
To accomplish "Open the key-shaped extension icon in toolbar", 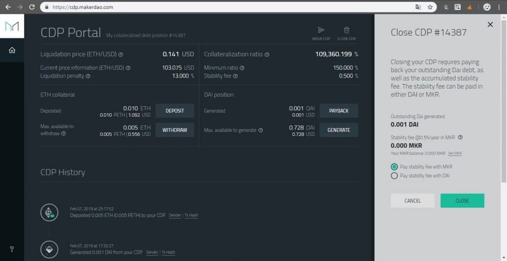I will coord(446,7).
